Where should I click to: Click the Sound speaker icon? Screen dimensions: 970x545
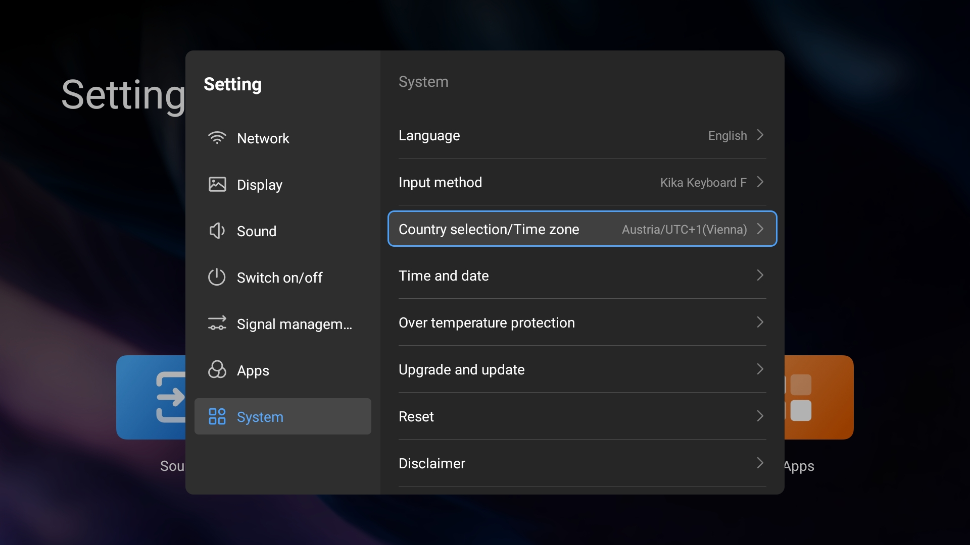coord(217,231)
